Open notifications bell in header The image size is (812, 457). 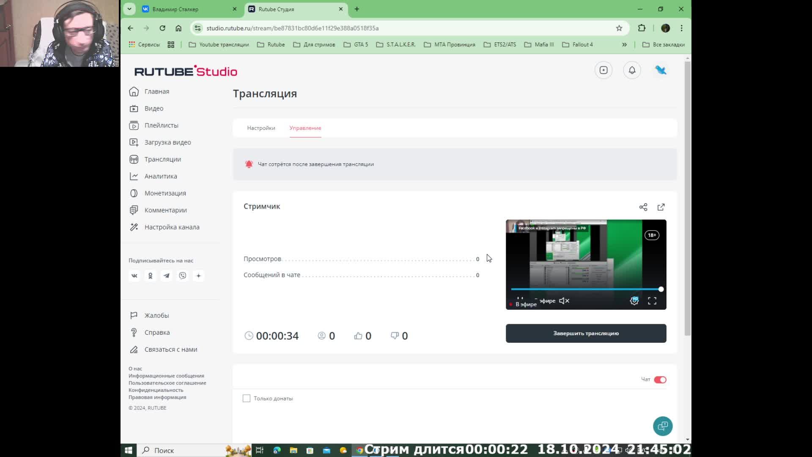tap(632, 70)
